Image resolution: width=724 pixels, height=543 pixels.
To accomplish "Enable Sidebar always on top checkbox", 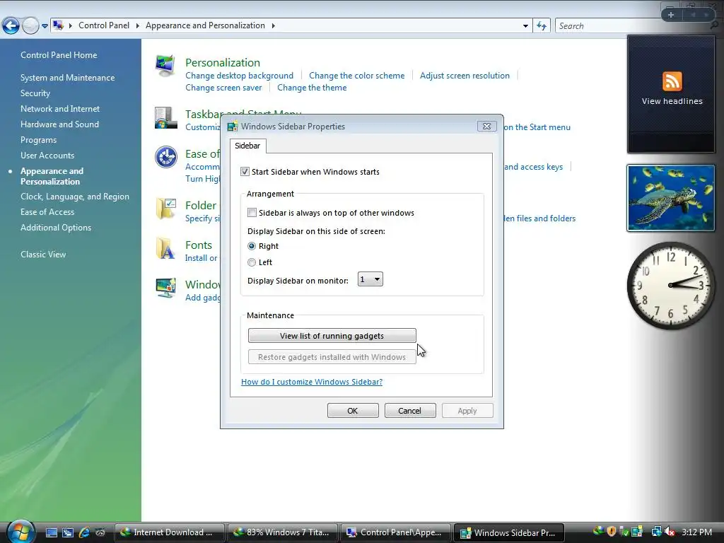I will 252,213.
